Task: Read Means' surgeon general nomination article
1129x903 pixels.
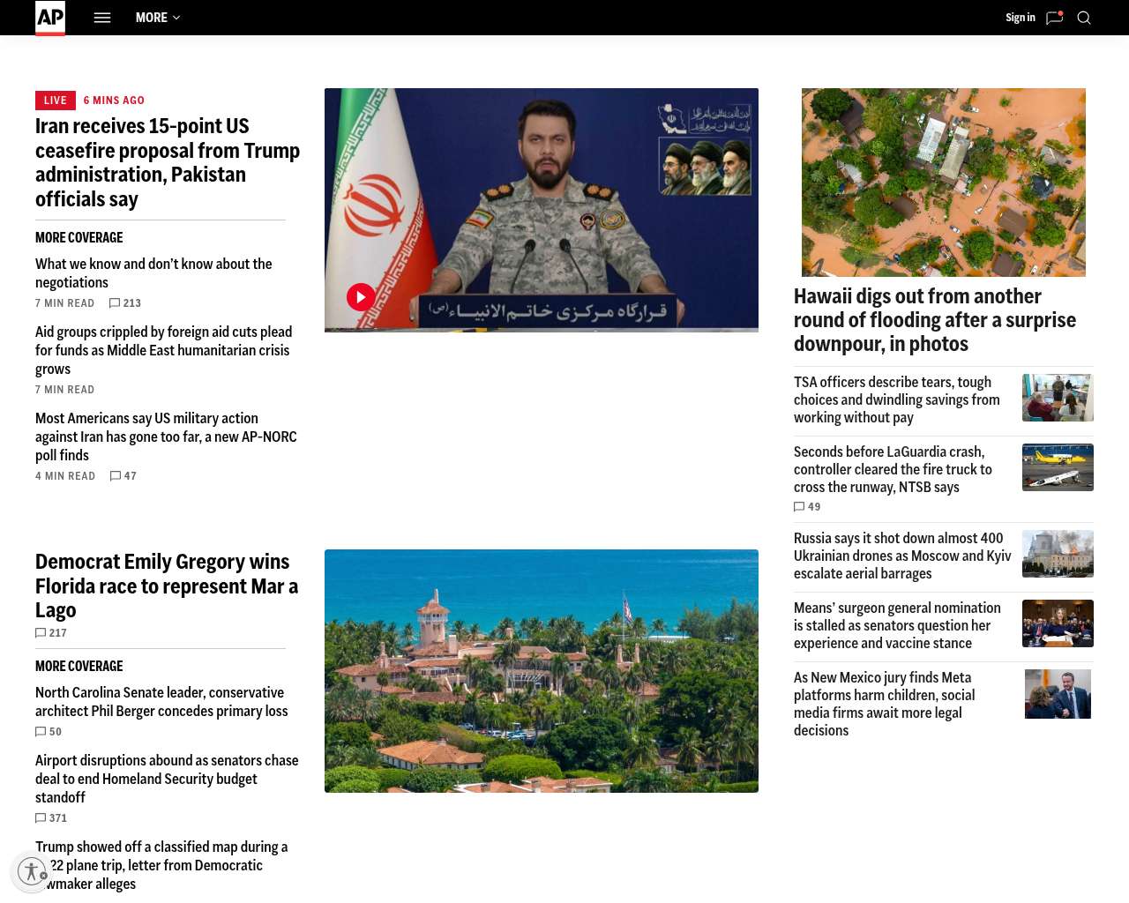Action: [897, 625]
